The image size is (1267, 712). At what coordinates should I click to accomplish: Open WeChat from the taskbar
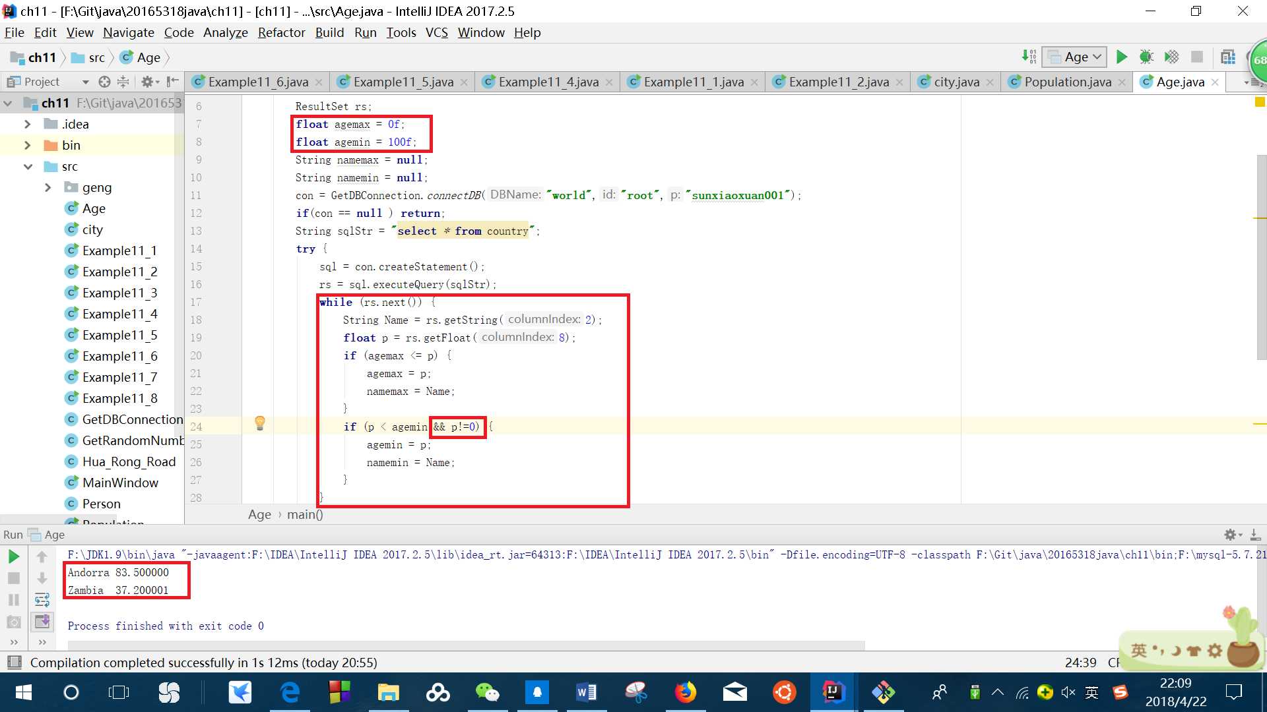tap(488, 692)
